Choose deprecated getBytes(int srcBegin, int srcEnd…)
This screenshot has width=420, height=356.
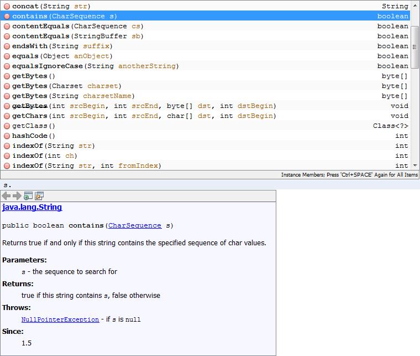205,106
